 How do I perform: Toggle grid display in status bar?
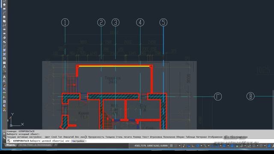pos(171,145)
